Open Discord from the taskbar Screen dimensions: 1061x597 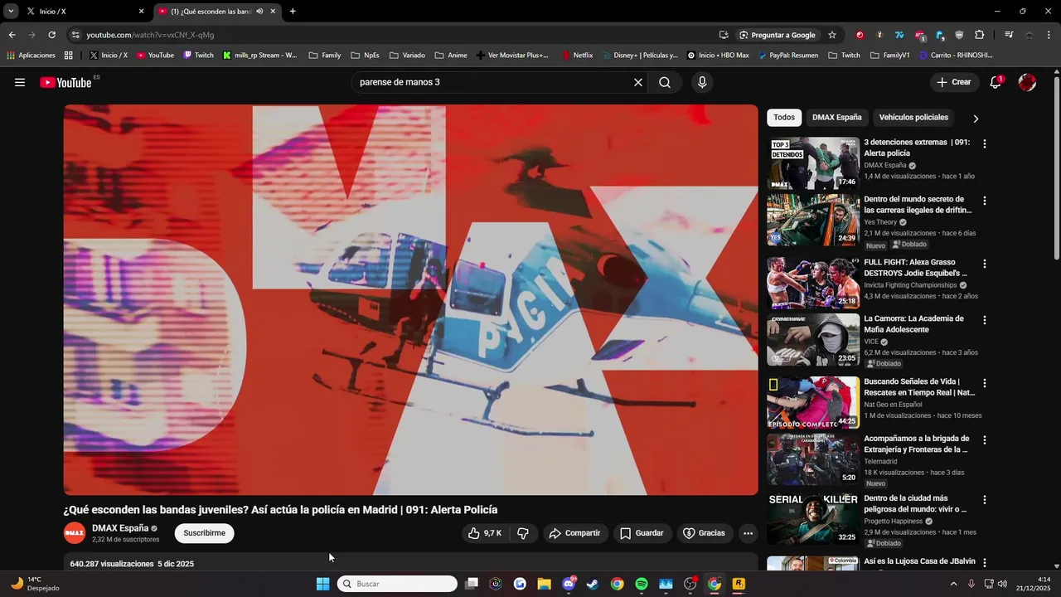[x=569, y=584]
